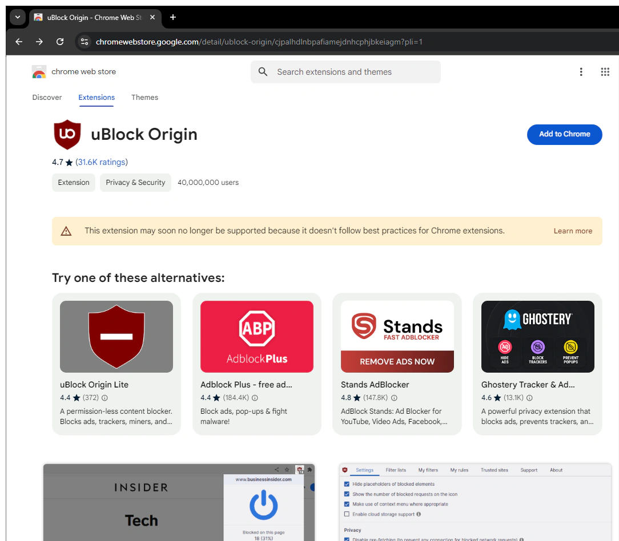
Task: Open the site information icon in address bar
Action: tap(84, 42)
